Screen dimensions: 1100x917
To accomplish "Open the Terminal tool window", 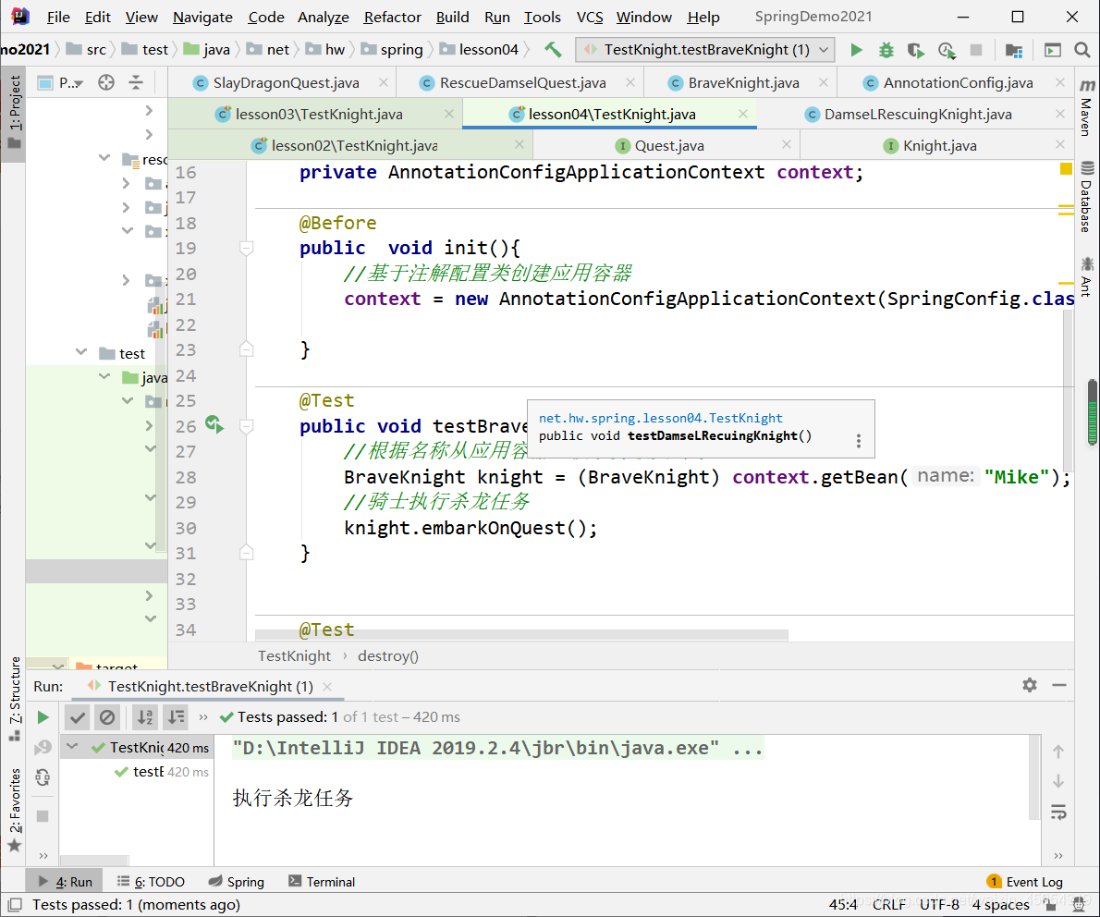I will click(322, 882).
